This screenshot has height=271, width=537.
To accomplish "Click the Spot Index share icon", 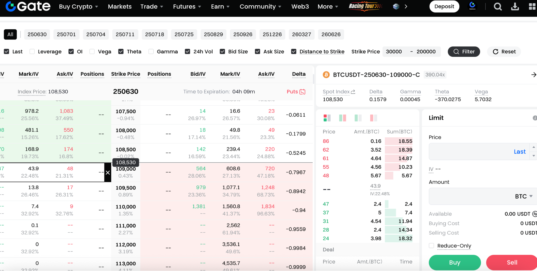I will tap(353, 92).
